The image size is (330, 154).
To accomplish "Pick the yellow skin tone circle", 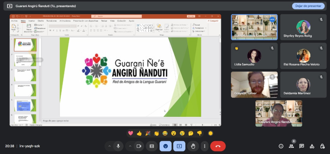I will [x=210, y=133].
